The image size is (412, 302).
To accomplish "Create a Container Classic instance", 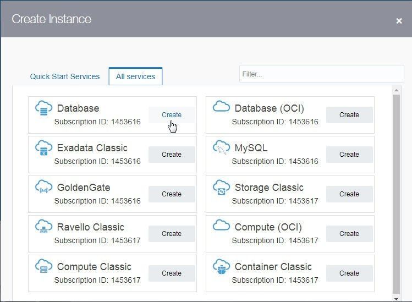I will click(349, 273).
